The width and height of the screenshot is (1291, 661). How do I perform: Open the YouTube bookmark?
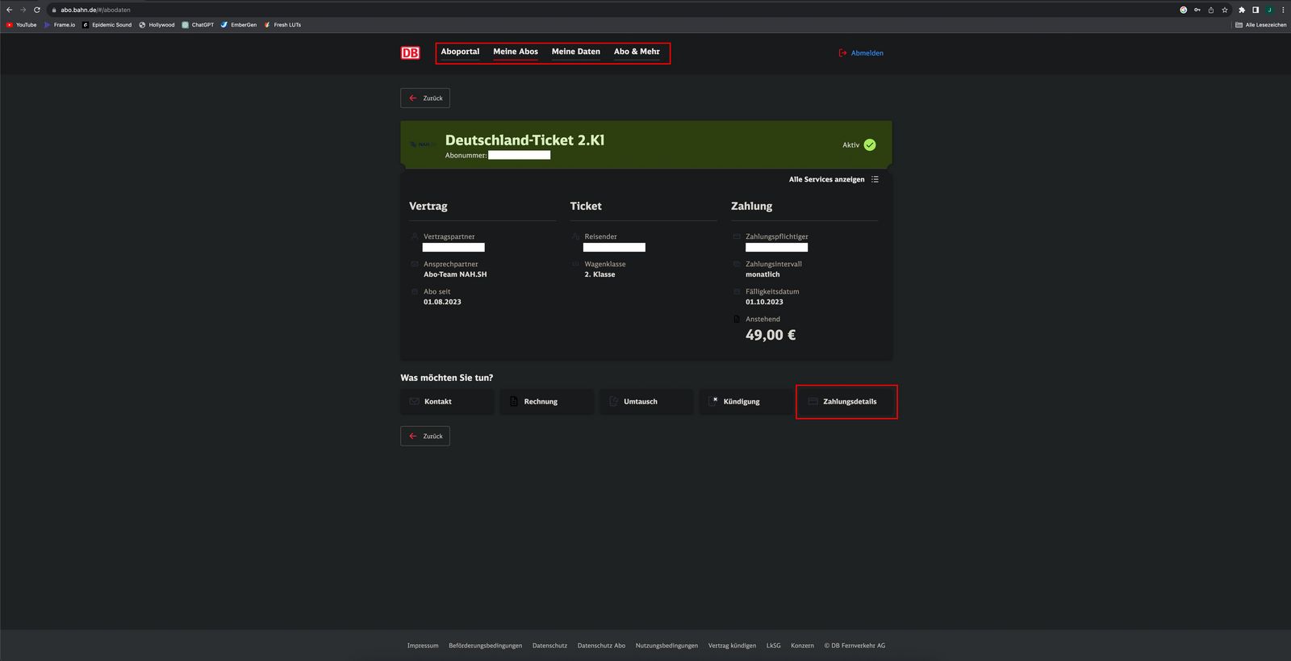pos(22,25)
